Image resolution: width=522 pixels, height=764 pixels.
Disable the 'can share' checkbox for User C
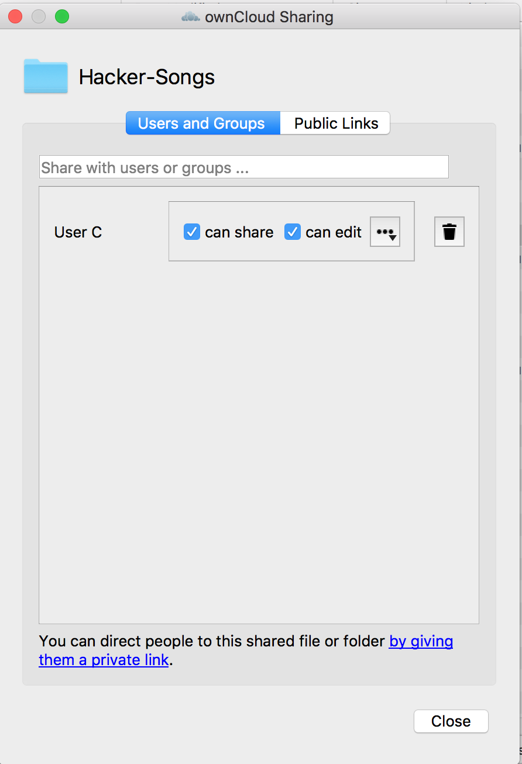coord(191,232)
